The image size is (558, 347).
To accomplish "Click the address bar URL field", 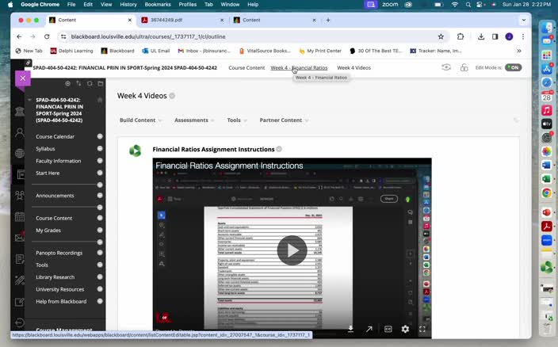I will (x=238, y=36).
